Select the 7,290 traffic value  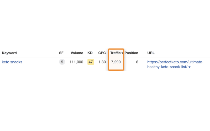(116, 62)
